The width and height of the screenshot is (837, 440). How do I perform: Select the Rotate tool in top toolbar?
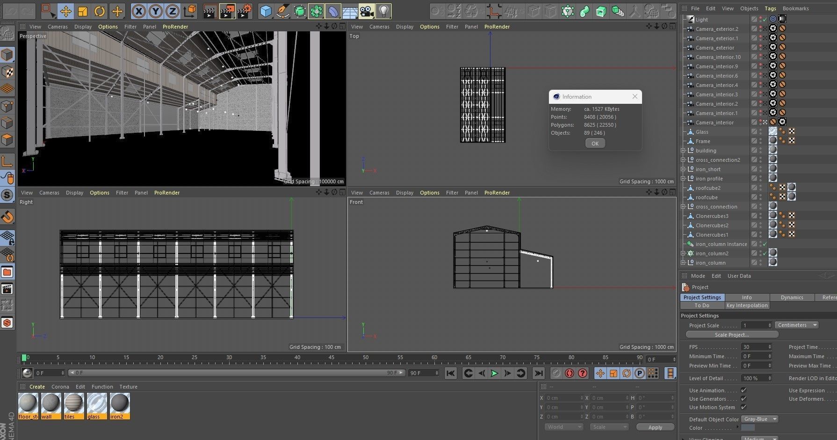pyautogui.click(x=100, y=11)
